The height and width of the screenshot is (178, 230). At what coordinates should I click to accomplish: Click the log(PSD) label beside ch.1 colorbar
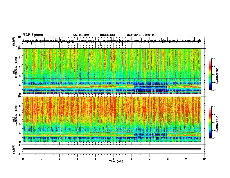click(x=217, y=76)
